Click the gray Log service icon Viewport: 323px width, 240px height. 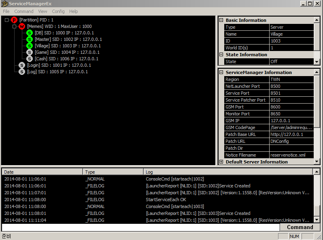21,72
